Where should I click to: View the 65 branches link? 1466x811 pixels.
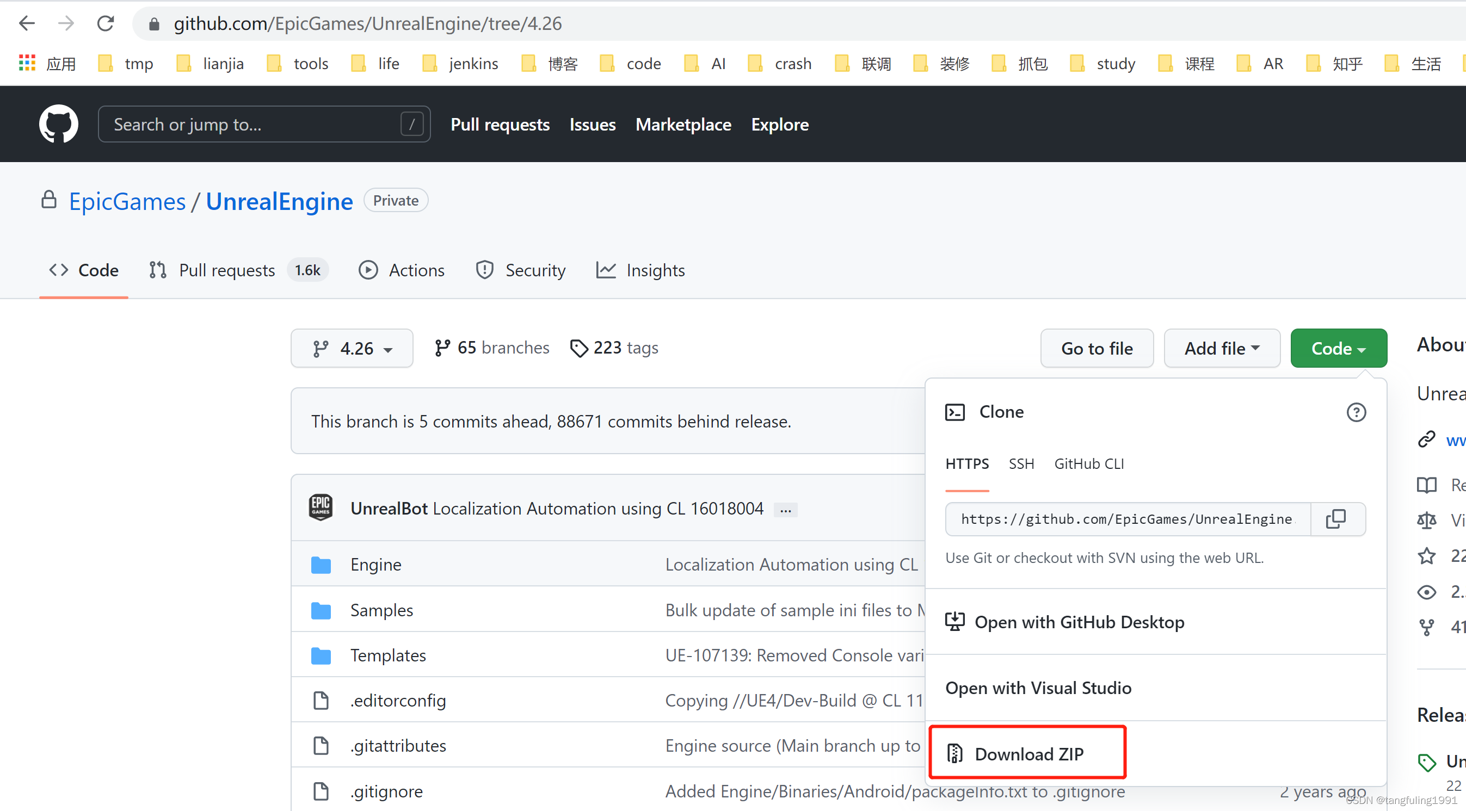coord(492,348)
